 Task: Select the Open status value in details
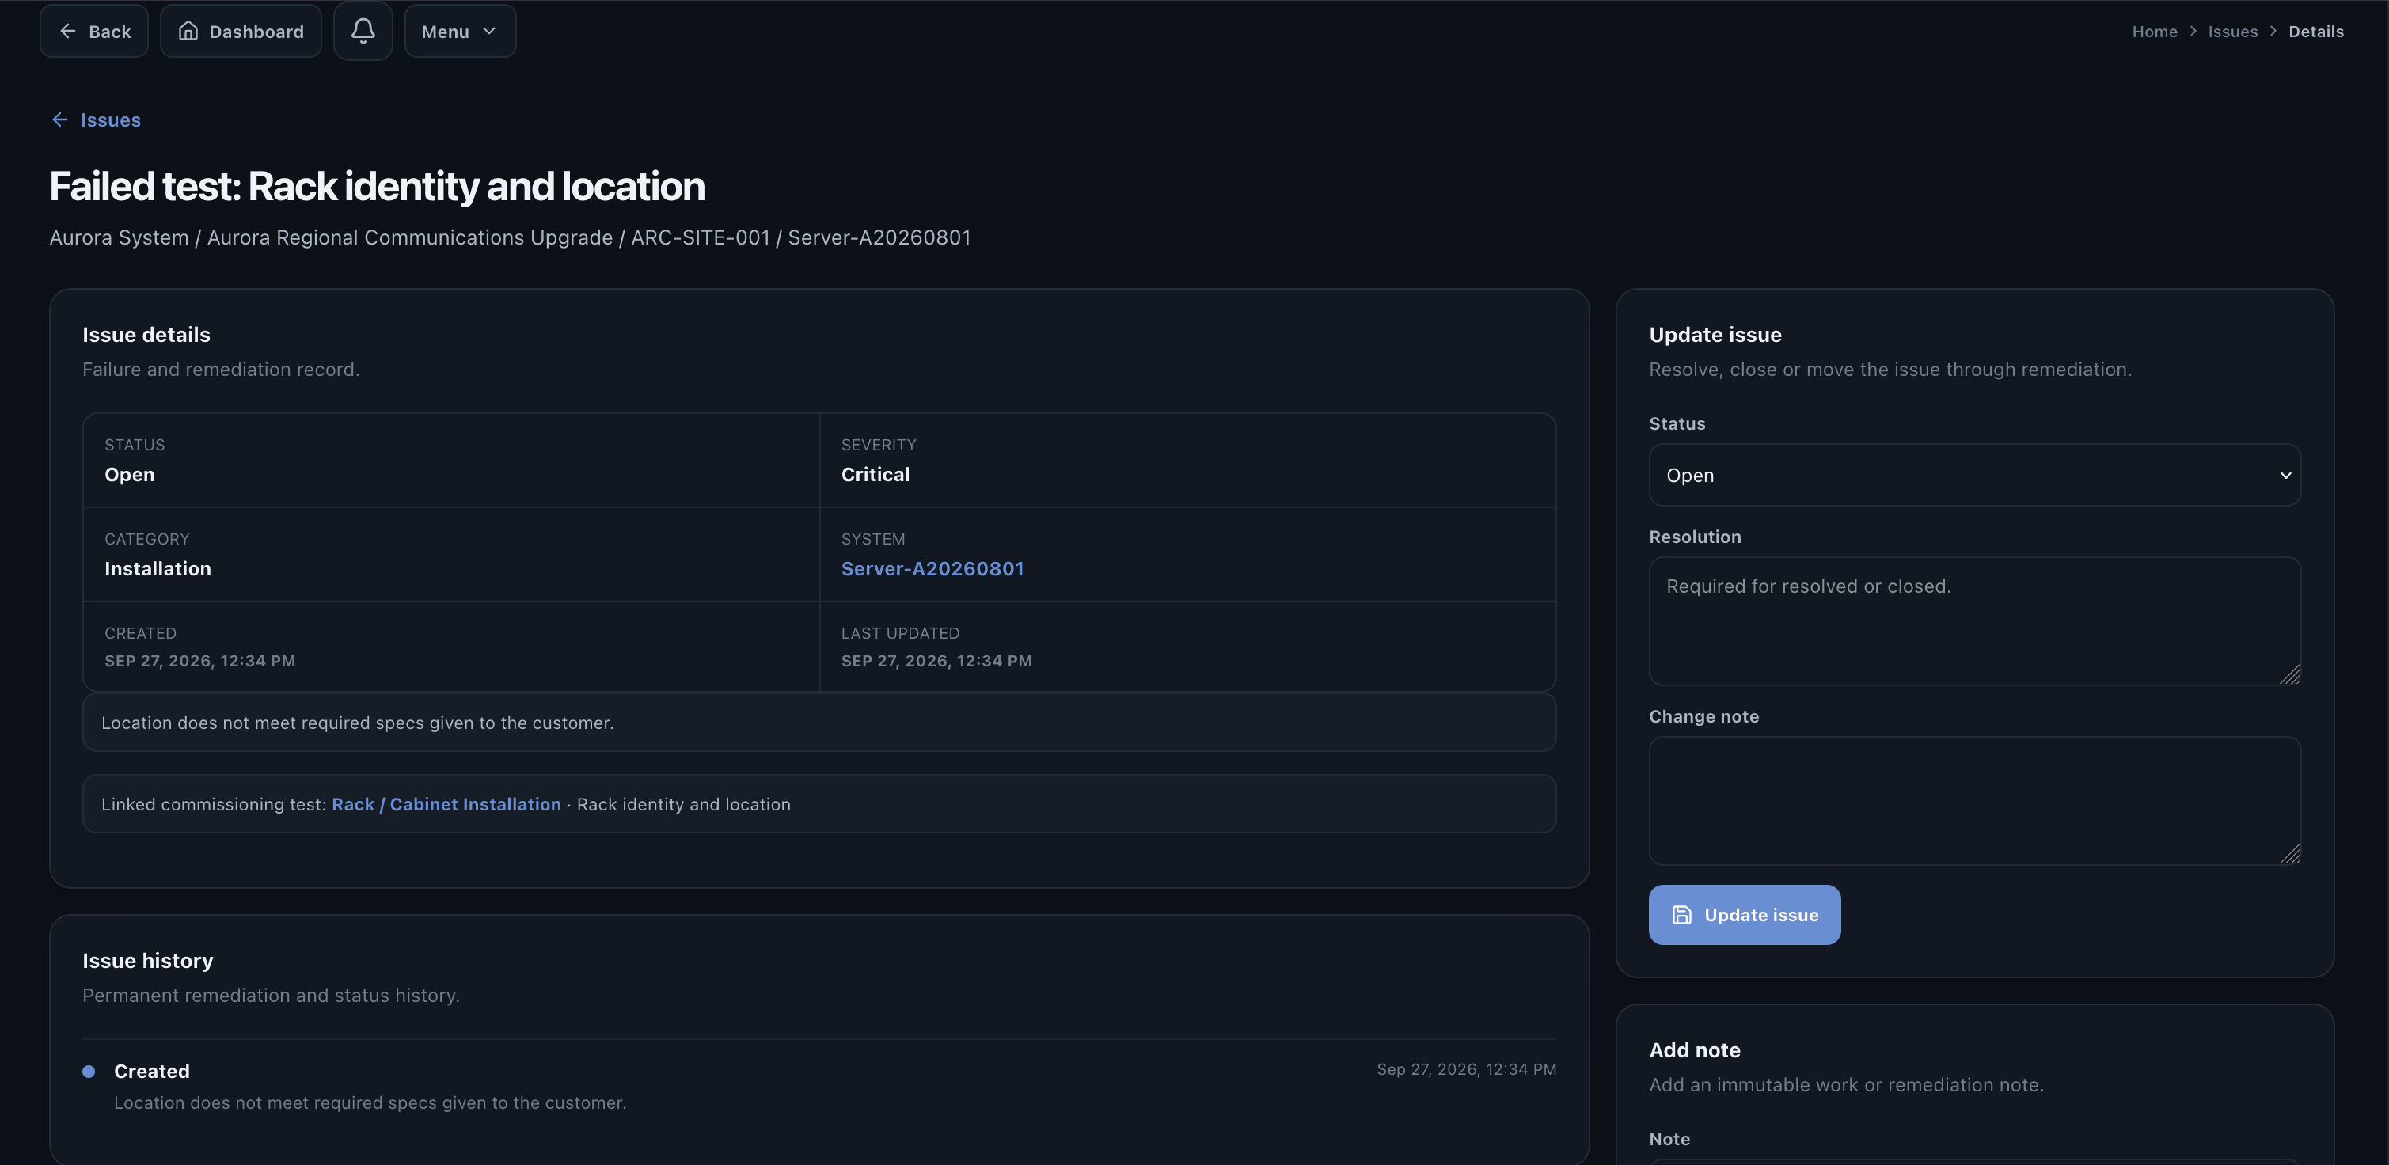pyautogui.click(x=129, y=474)
